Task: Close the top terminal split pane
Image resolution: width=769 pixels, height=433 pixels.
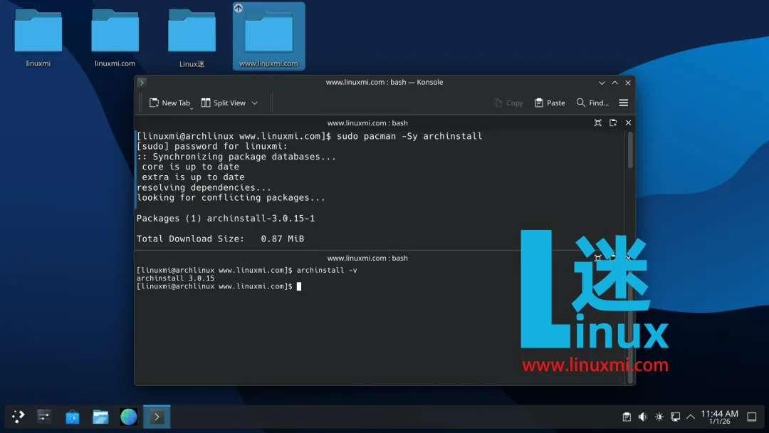Action: pyautogui.click(x=628, y=122)
